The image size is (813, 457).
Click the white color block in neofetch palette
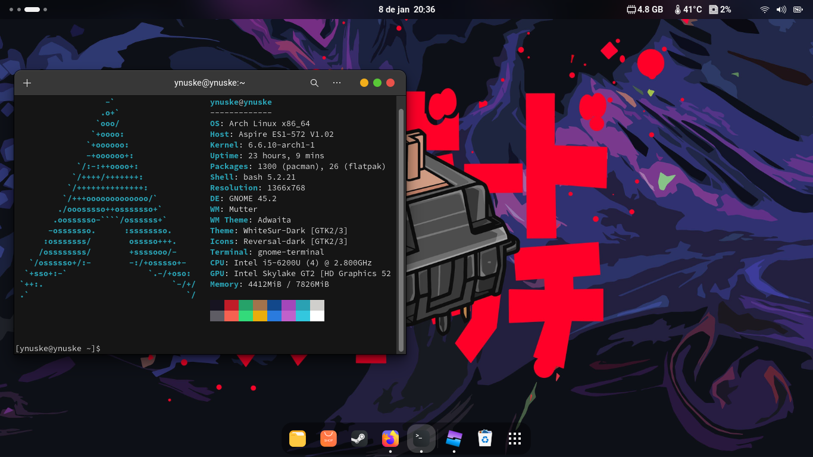pos(317,316)
